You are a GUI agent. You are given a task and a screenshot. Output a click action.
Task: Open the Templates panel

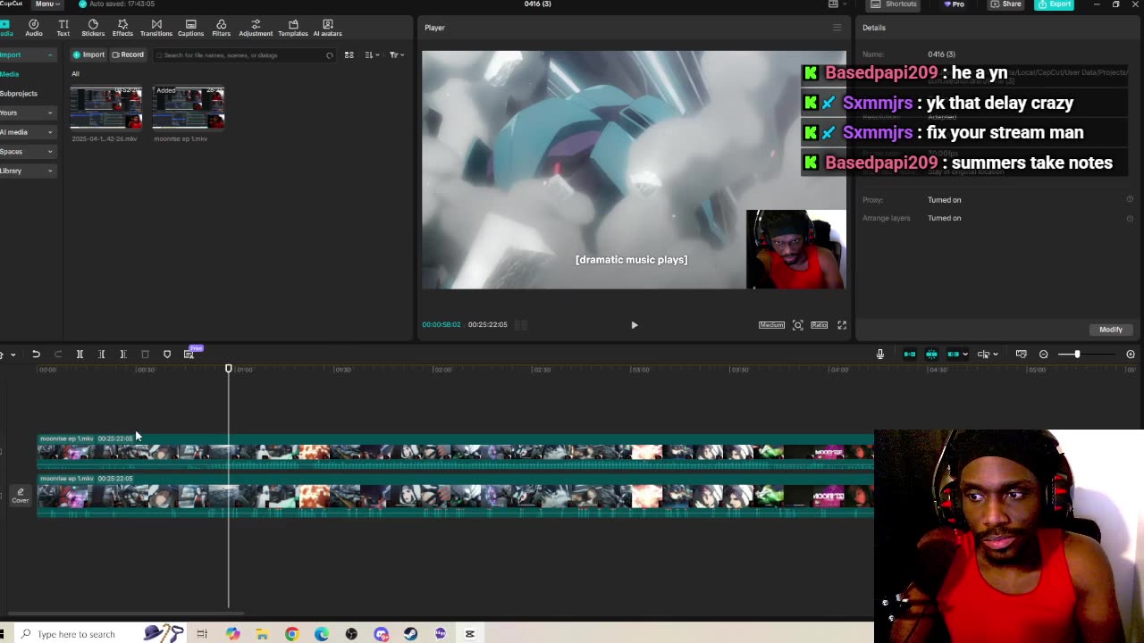click(293, 28)
